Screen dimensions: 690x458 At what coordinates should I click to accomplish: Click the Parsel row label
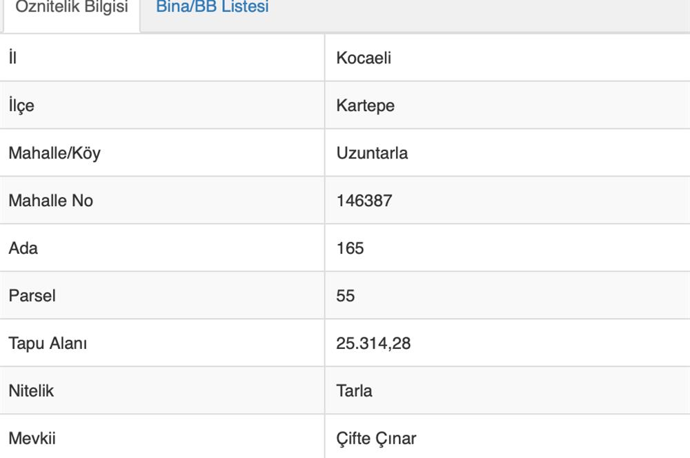[x=32, y=296]
